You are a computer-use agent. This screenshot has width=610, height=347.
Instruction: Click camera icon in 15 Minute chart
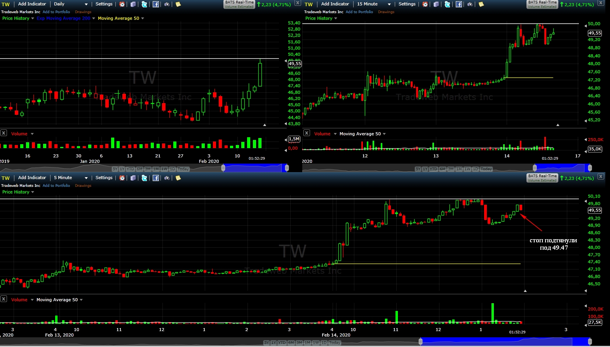coord(470,4)
